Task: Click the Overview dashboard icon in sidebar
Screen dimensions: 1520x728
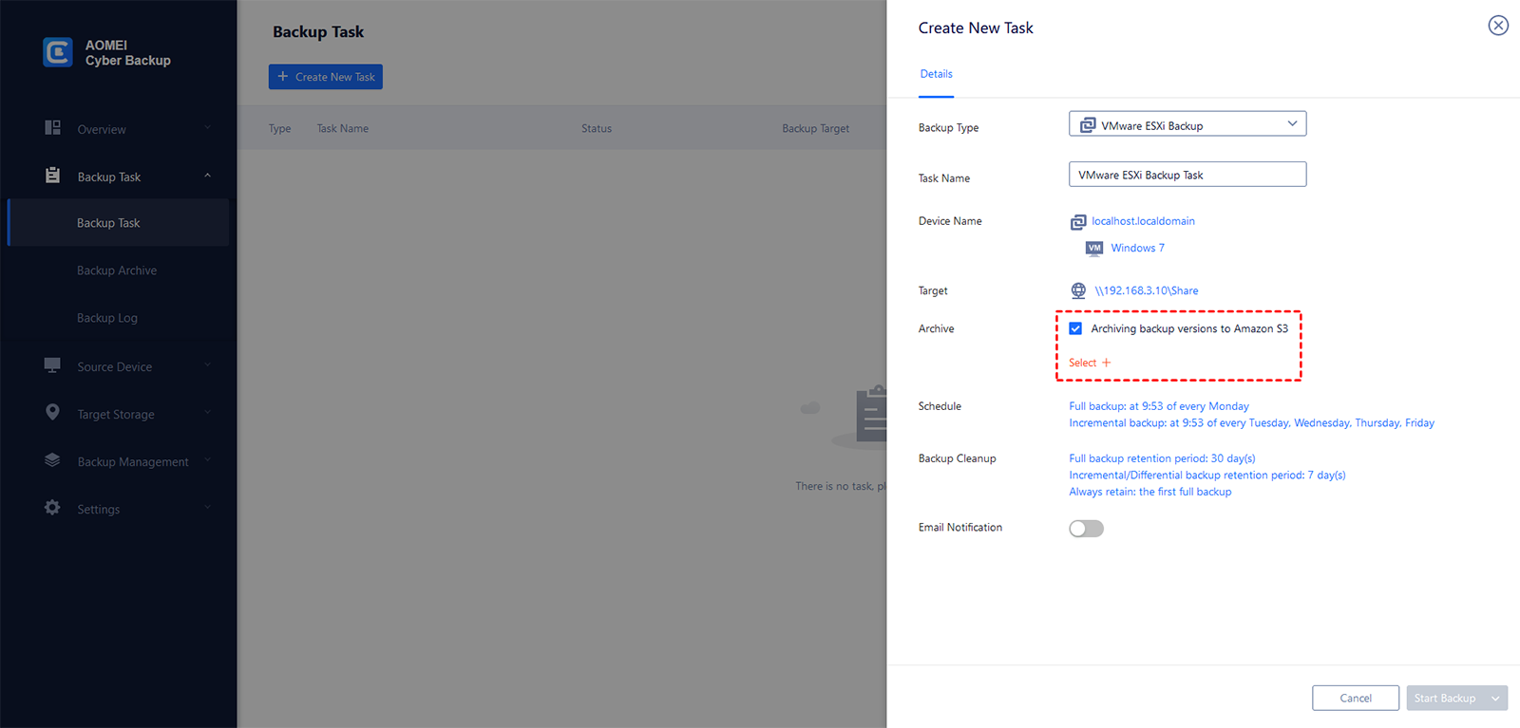Action: [x=53, y=128]
